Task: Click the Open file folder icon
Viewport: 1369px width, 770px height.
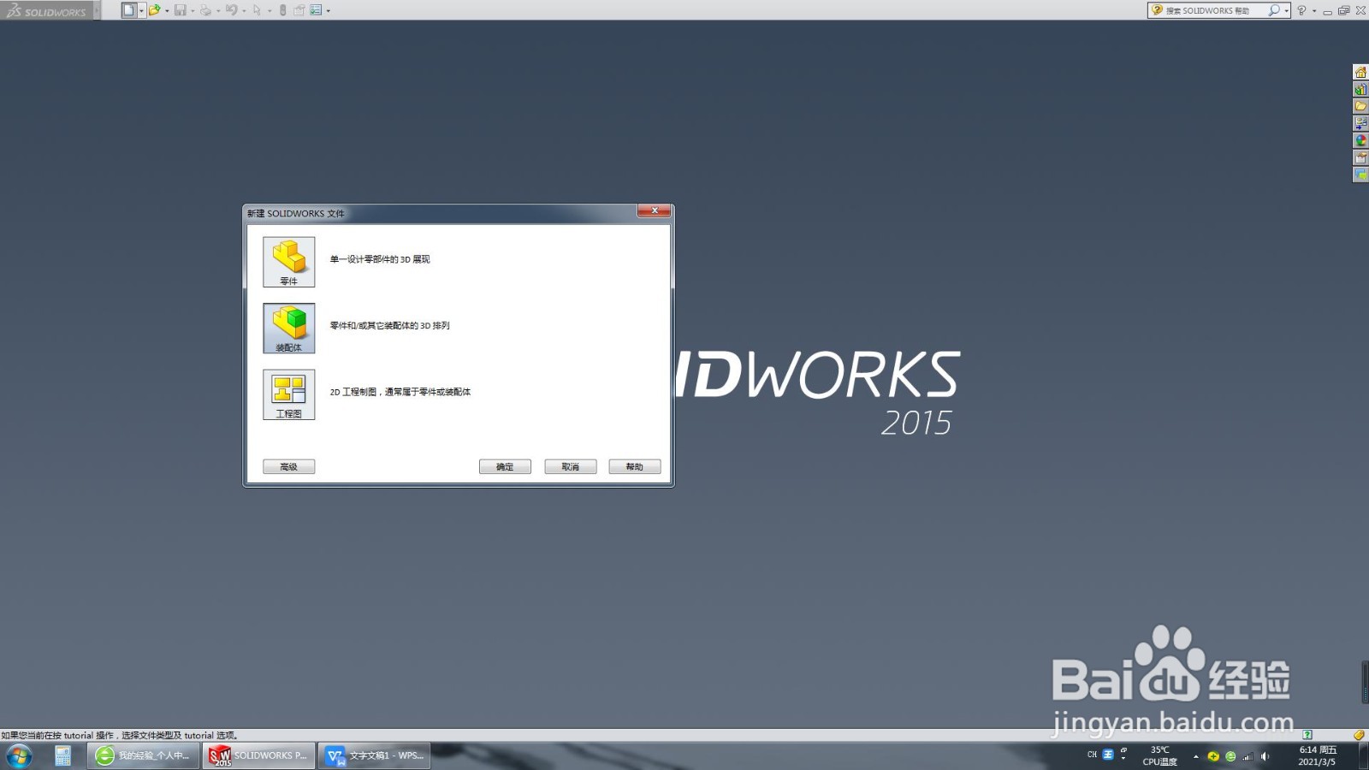Action: tap(155, 10)
